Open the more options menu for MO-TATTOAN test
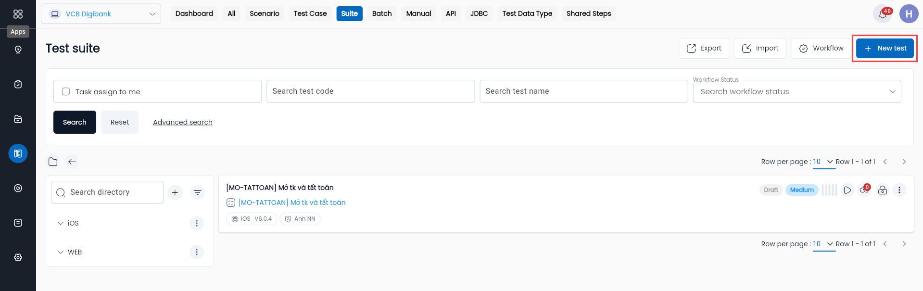This screenshot has width=923, height=291. tap(899, 190)
